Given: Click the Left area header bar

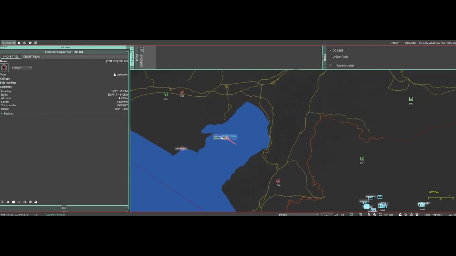Looking at the screenshot, I should [64, 47].
